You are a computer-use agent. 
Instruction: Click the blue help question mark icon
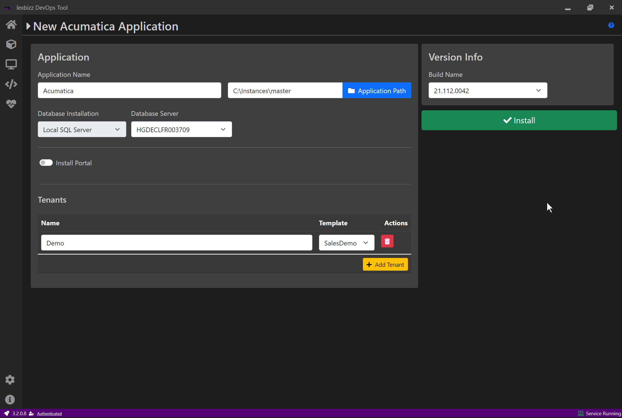coord(611,25)
